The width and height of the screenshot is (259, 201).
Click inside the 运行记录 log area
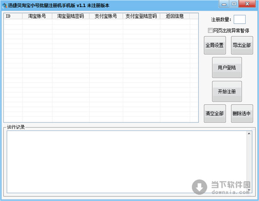point(126,162)
